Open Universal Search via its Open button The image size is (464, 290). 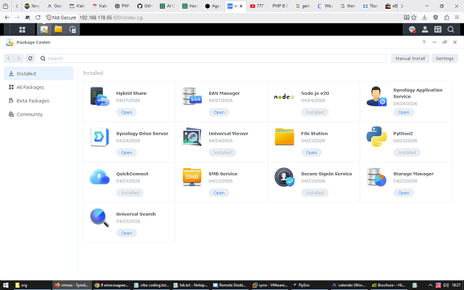point(126,233)
